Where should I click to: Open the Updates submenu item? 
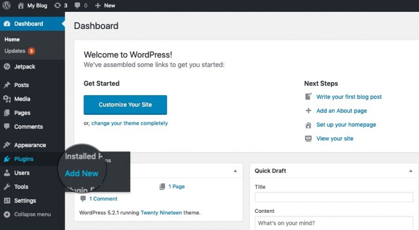pyautogui.click(x=15, y=51)
